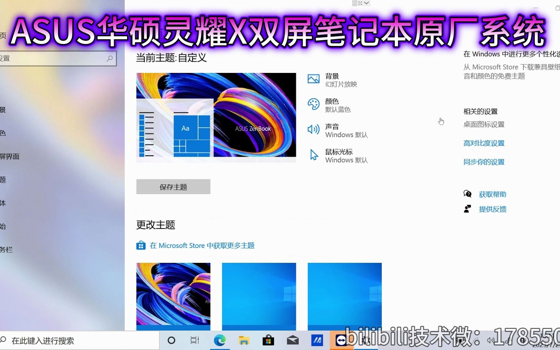Switch to TeamViewer on the taskbar
The width and height of the screenshot is (560, 350).
click(341, 340)
